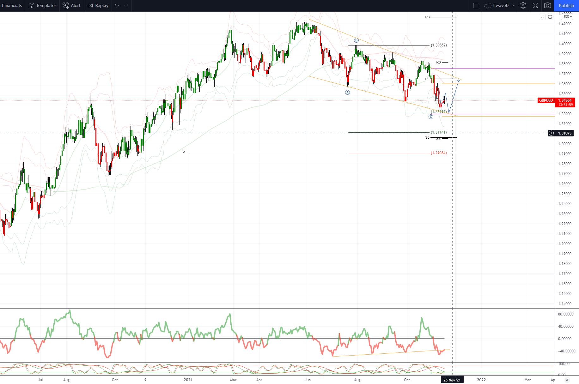
Task: Take a chart snapshot with camera
Action: [547, 5]
